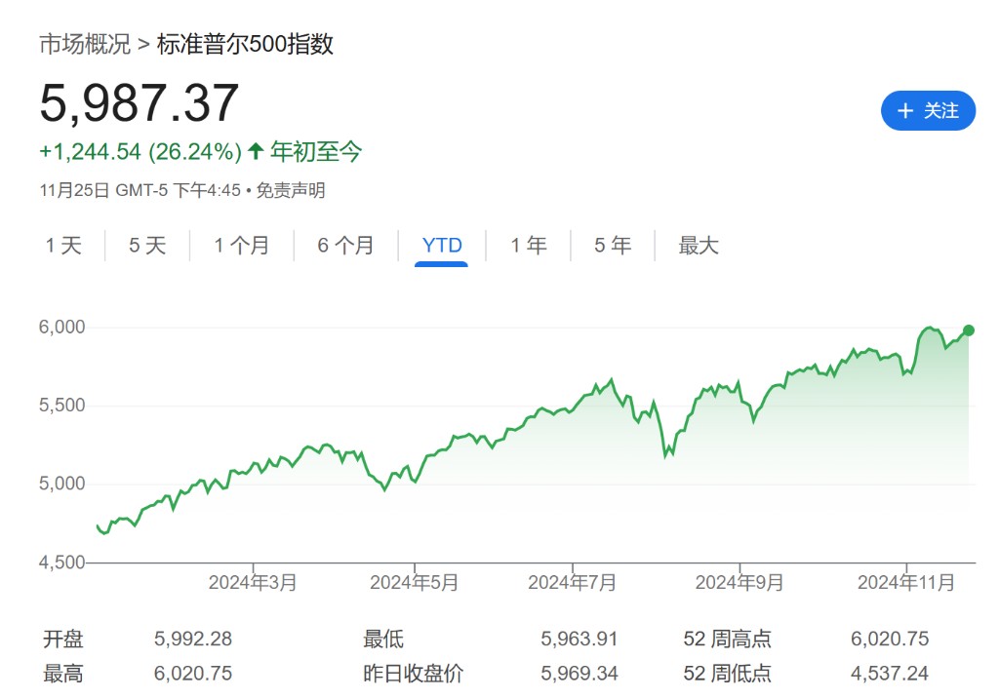Image resolution: width=999 pixels, height=698 pixels.
Task: Click the opening value 5,992.28
Action: tap(193, 639)
